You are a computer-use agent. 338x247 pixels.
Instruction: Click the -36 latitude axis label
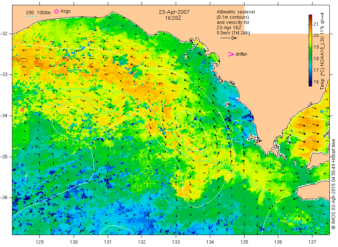(x=4, y=198)
